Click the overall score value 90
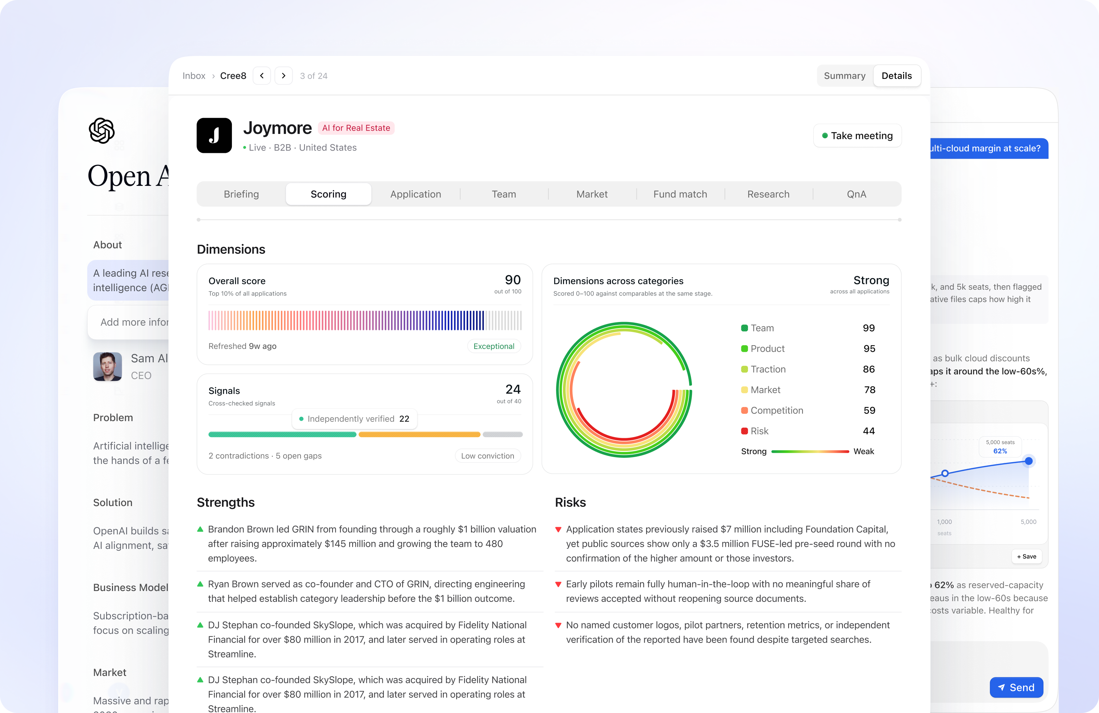 512,280
